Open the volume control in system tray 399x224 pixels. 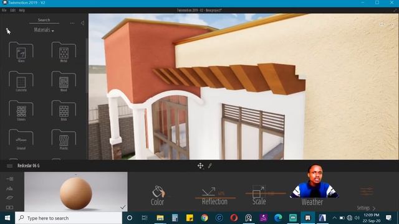(x=357, y=218)
